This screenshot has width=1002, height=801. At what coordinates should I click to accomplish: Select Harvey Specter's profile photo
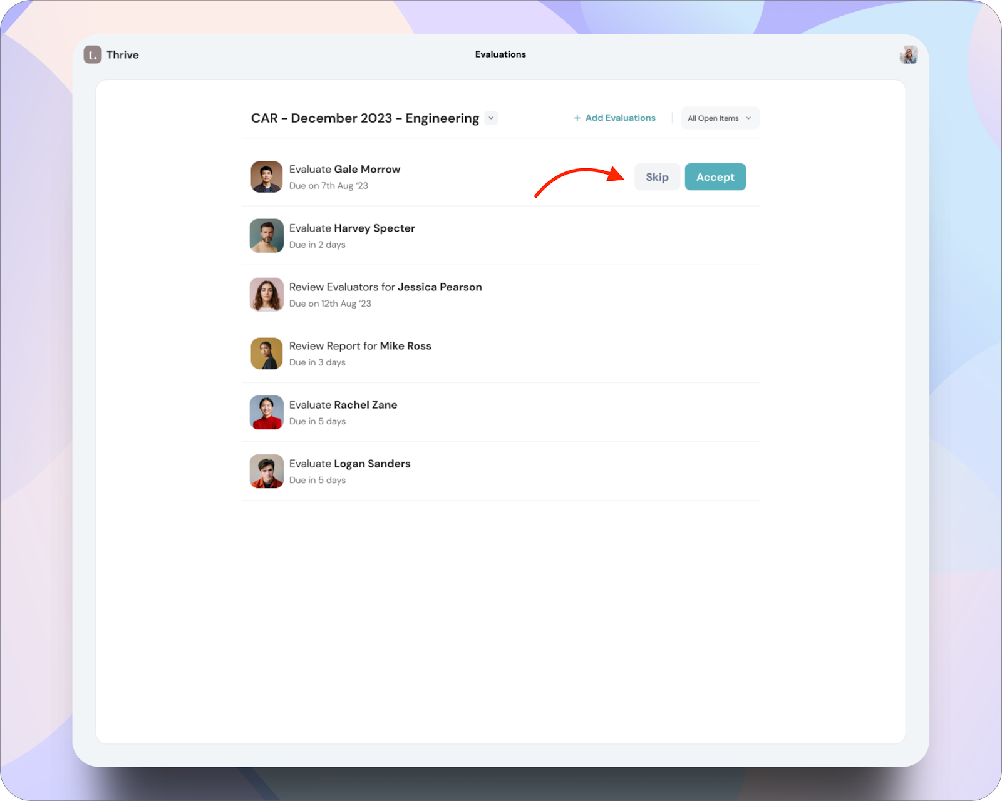point(267,236)
